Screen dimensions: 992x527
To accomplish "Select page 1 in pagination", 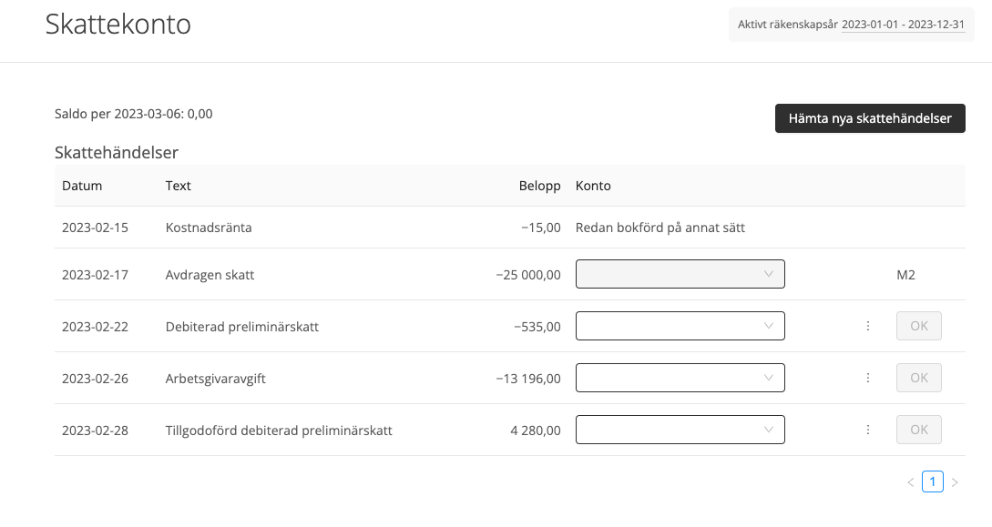I will 933,481.
